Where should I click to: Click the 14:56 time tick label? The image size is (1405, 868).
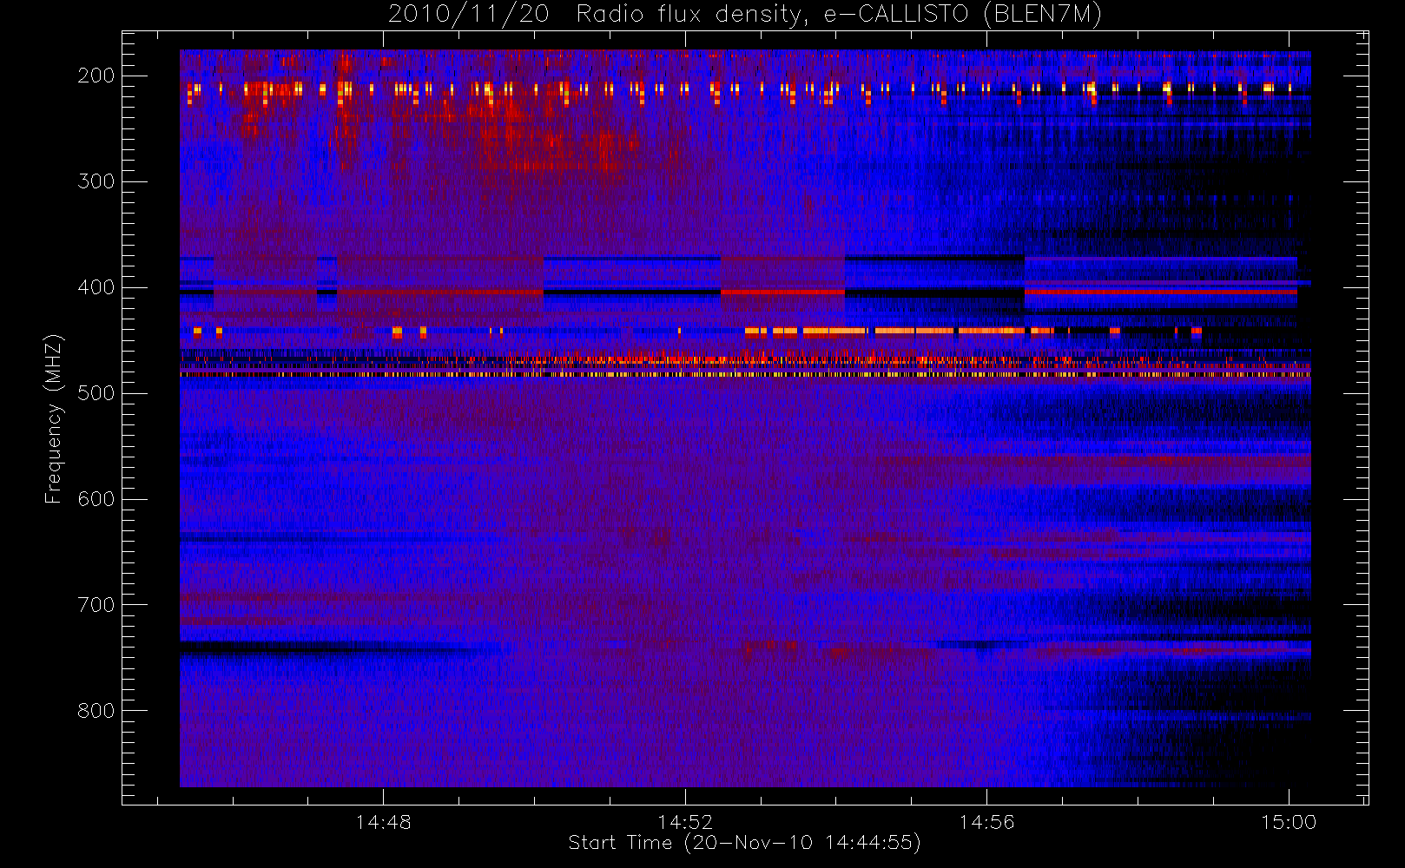986,822
